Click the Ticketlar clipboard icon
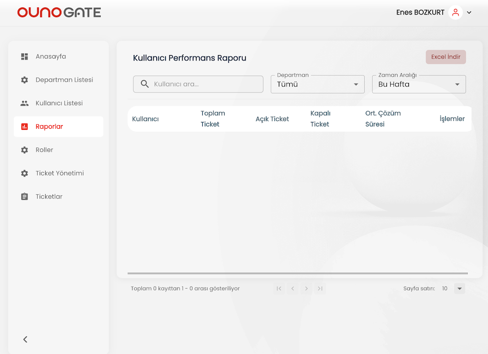This screenshot has width=488, height=354. [x=25, y=197]
